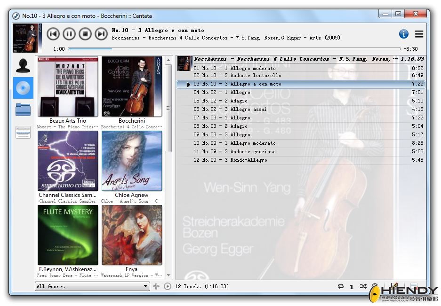This screenshot has height=306, width=441.
Task: Click the Channel Classics Sam... label
Action: [68, 195]
